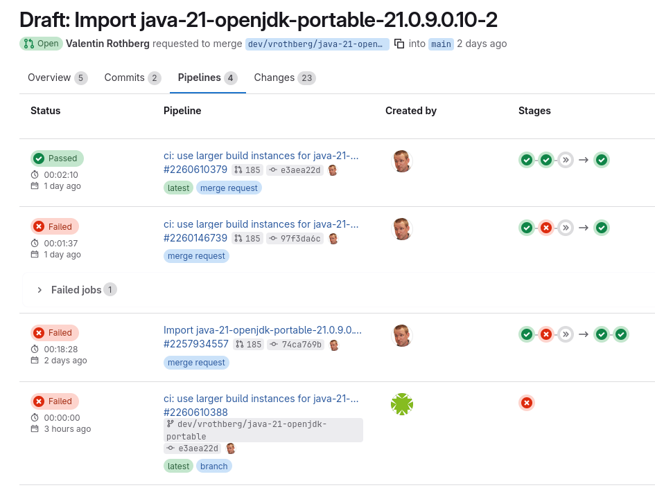Click first passed stage icon of pipeline #2260610379

[527, 161]
